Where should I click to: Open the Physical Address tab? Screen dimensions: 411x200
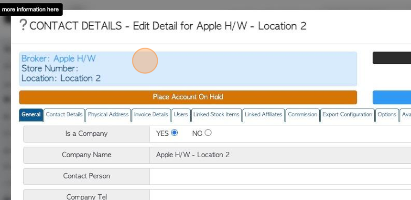(x=108, y=115)
